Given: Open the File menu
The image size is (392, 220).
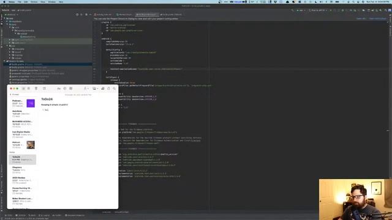Looking at the screenshot, I should 19,2.
